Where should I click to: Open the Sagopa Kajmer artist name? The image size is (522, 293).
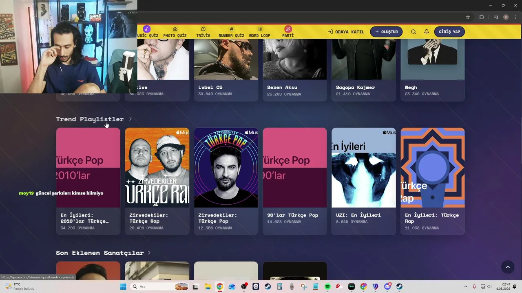(355, 87)
